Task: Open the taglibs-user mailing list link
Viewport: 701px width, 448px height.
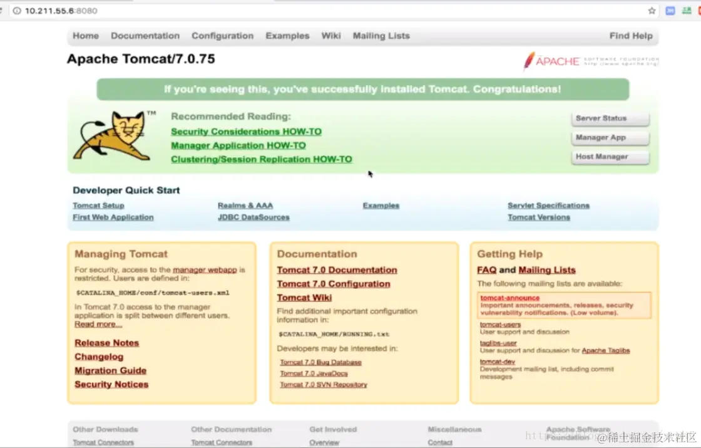Action: point(498,343)
